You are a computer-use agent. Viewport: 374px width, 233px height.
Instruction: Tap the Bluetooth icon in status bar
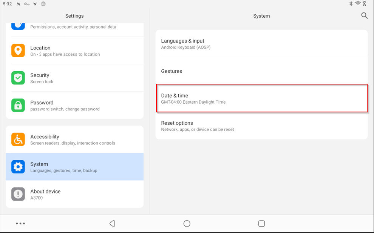[x=351, y=4]
